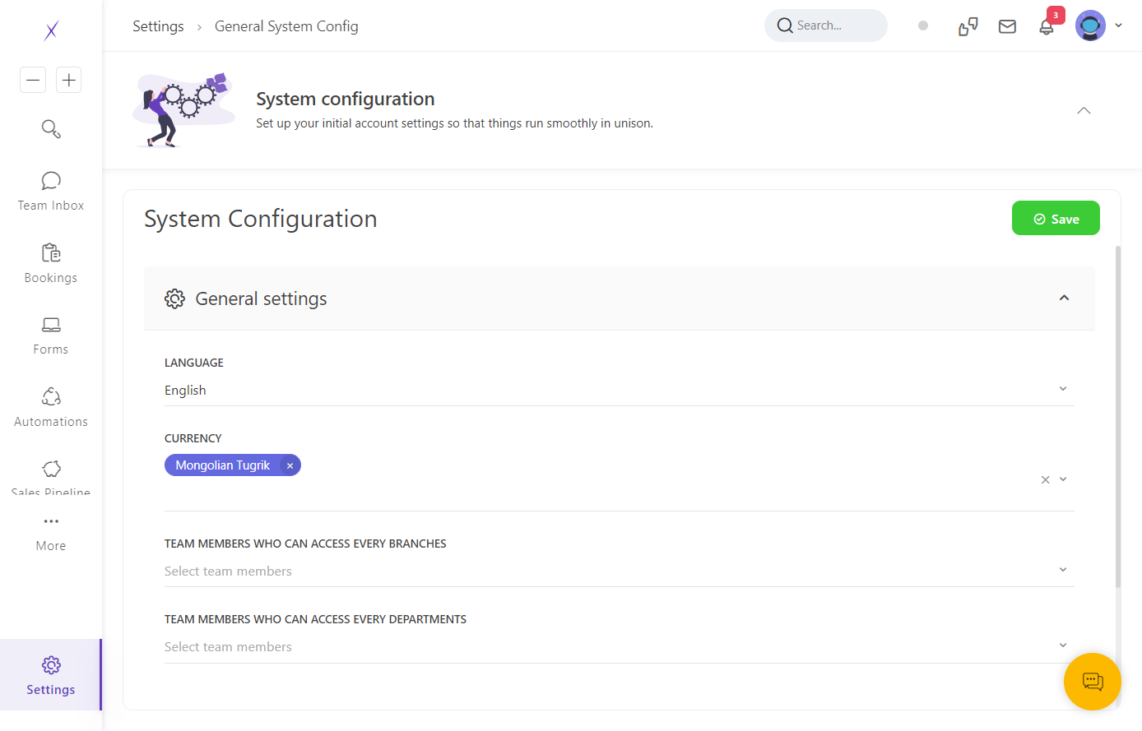Open the Currency dropdown arrow

1063,479
